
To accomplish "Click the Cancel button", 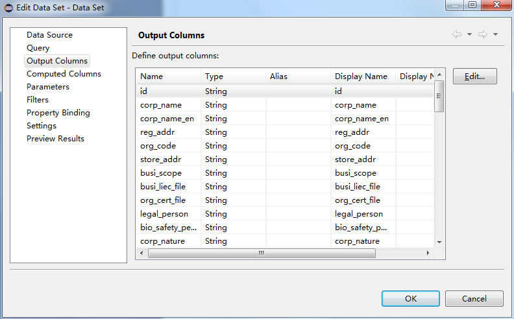I will tap(474, 299).
